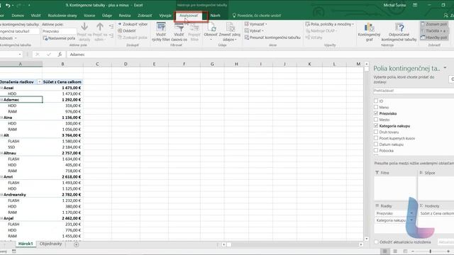Toggle 'Zoznam polí' field list
The image size is (454, 255).
(434, 24)
